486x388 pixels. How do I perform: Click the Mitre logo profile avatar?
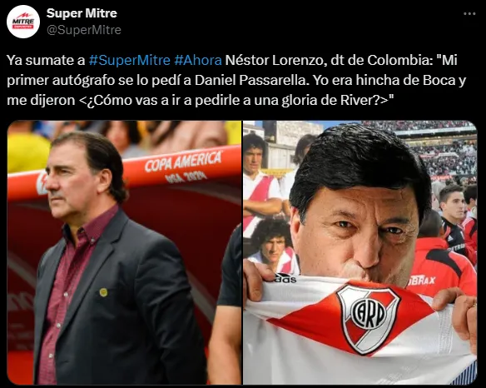(x=23, y=22)
